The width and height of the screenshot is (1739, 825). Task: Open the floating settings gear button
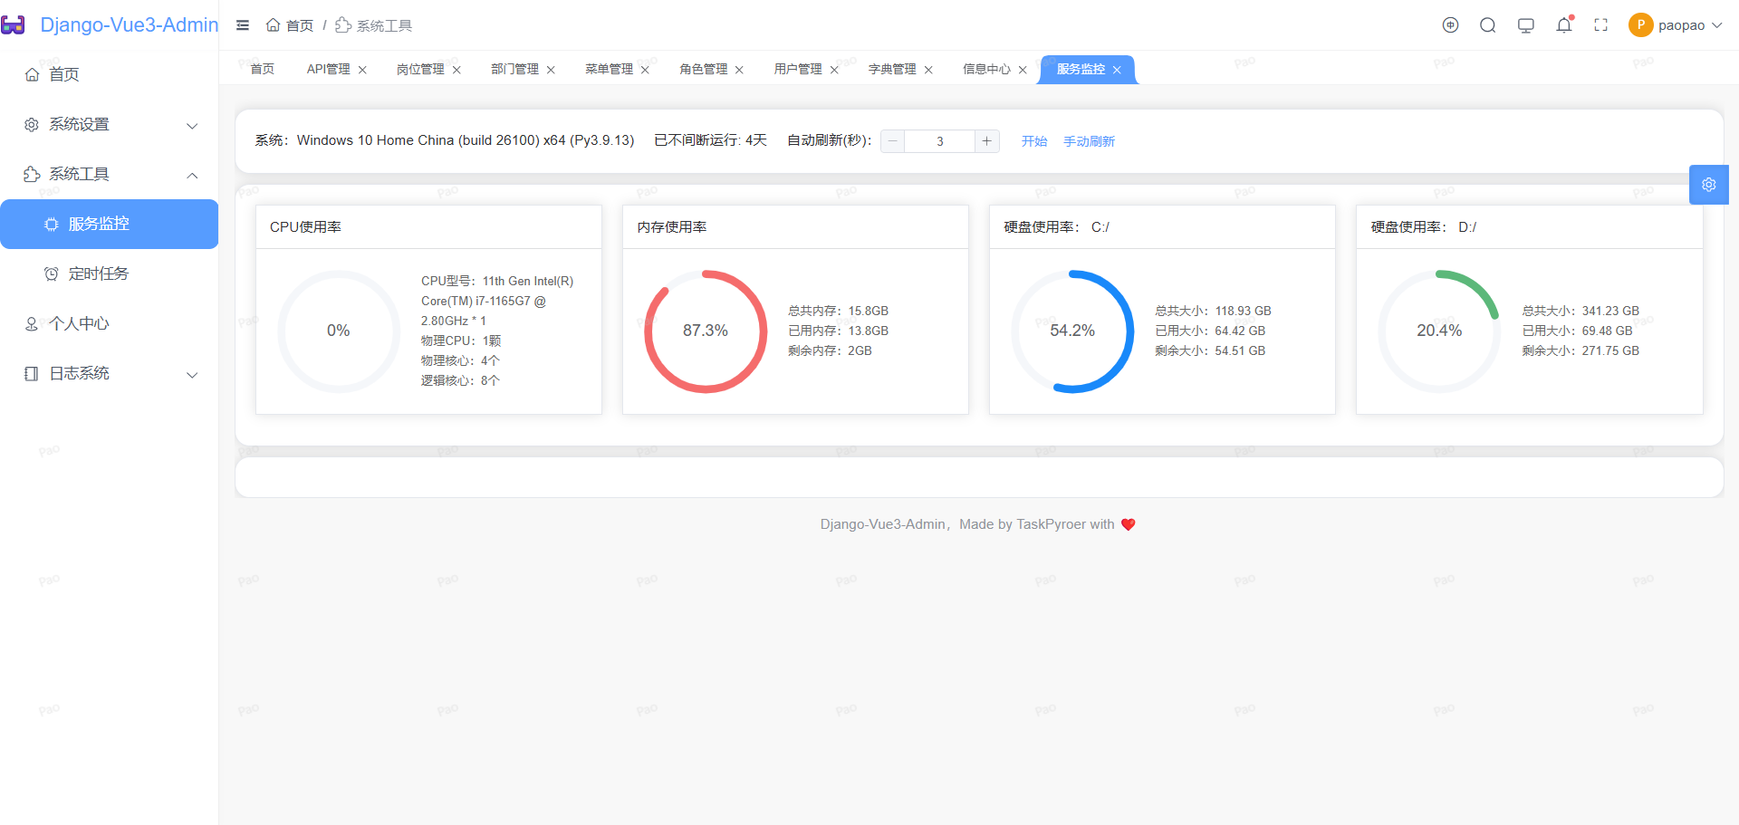(1709, 185)
